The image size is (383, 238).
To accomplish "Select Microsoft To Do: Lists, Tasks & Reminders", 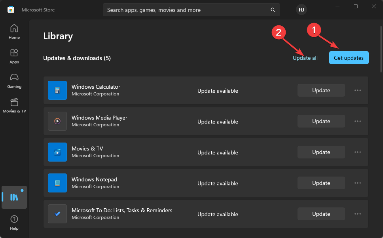I will click(122, 210).
